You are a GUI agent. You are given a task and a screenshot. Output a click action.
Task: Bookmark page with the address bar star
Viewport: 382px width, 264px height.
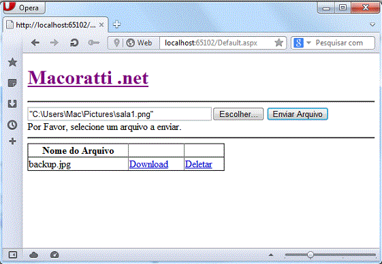click(x=278, y=43)
